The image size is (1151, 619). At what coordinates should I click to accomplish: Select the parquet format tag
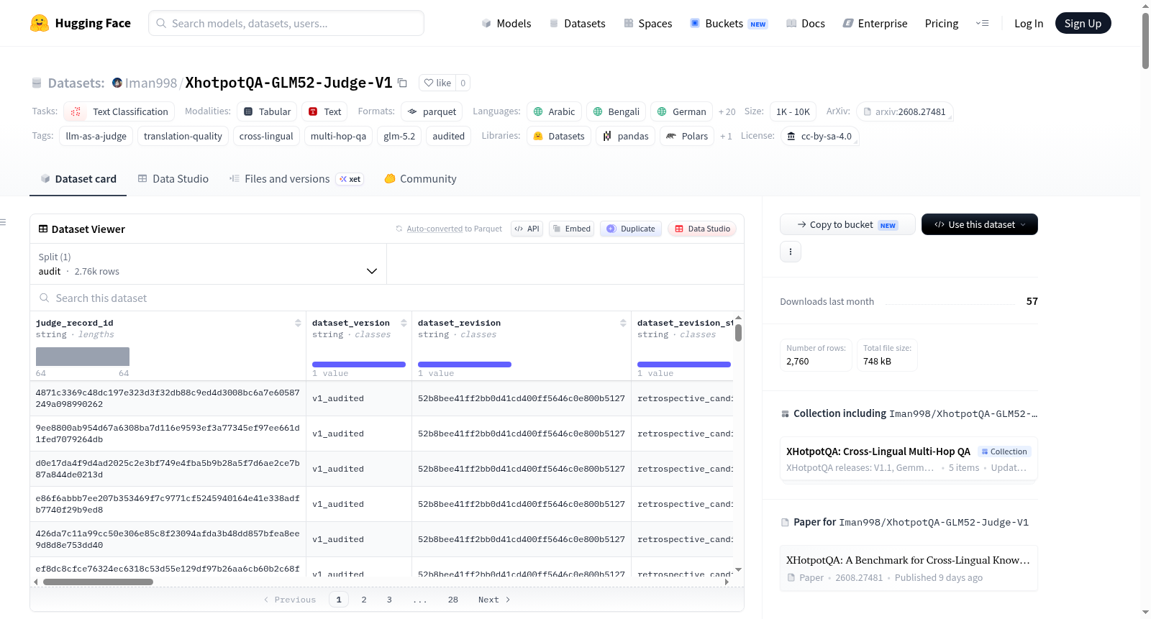pos(432,111)
